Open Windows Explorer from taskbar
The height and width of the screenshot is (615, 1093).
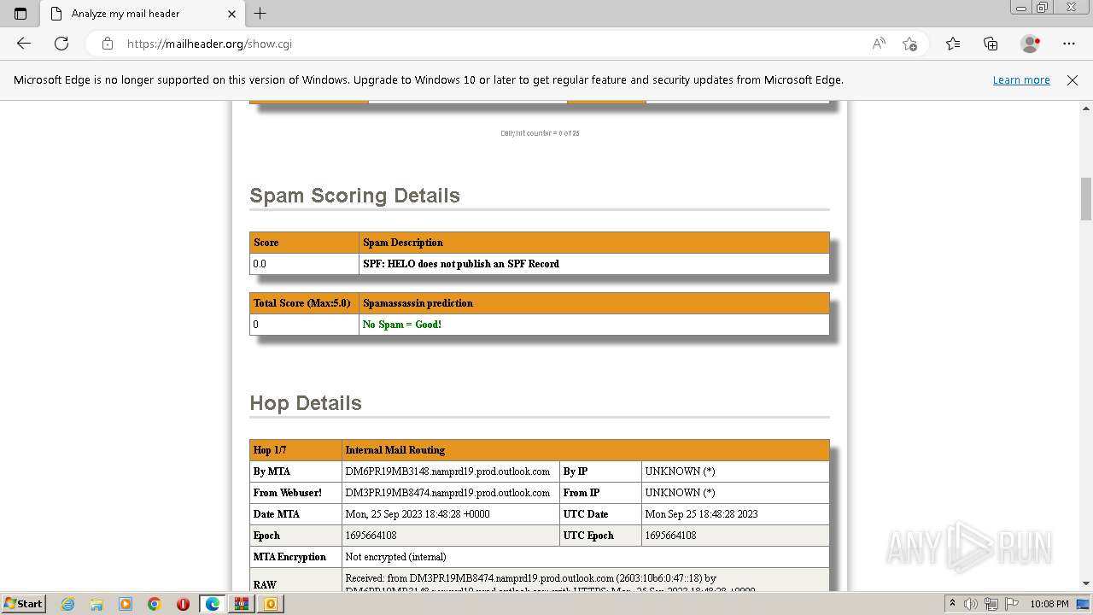click(x=96, y=604)
